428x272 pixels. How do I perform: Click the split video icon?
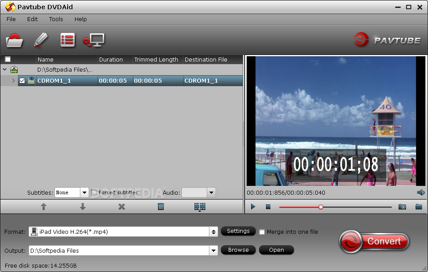tap(200, 207)
